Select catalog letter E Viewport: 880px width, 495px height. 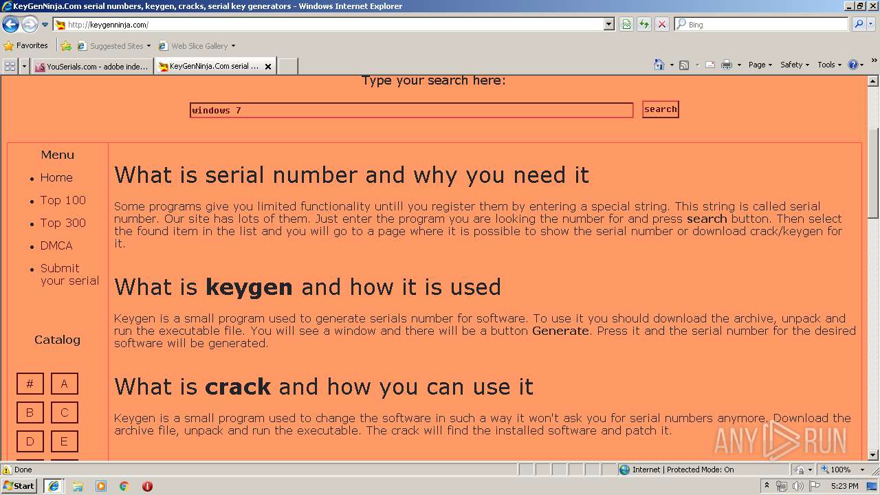point(64,441)
